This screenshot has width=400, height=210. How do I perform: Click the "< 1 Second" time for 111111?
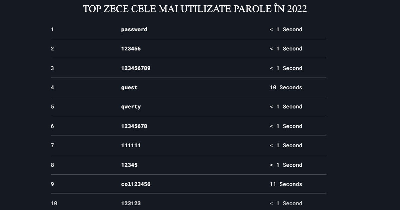286,145
